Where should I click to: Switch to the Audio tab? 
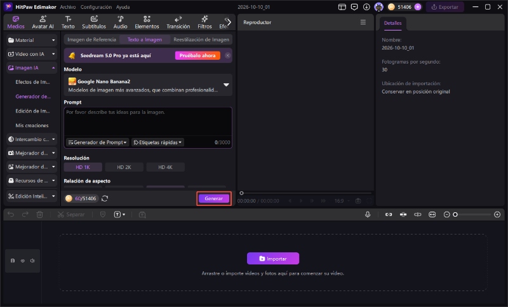point(120,22)
